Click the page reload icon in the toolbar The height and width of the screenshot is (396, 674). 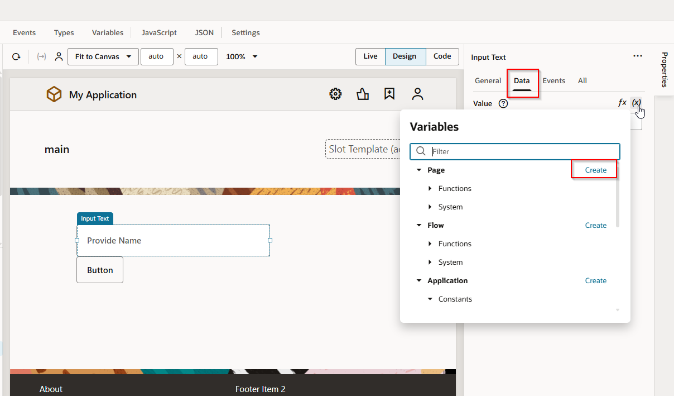[x=16, y=56]
